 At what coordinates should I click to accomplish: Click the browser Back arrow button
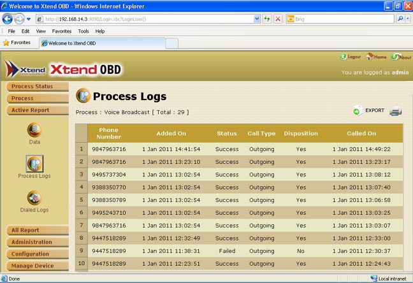pyautogui.click(x=8, y=19)
